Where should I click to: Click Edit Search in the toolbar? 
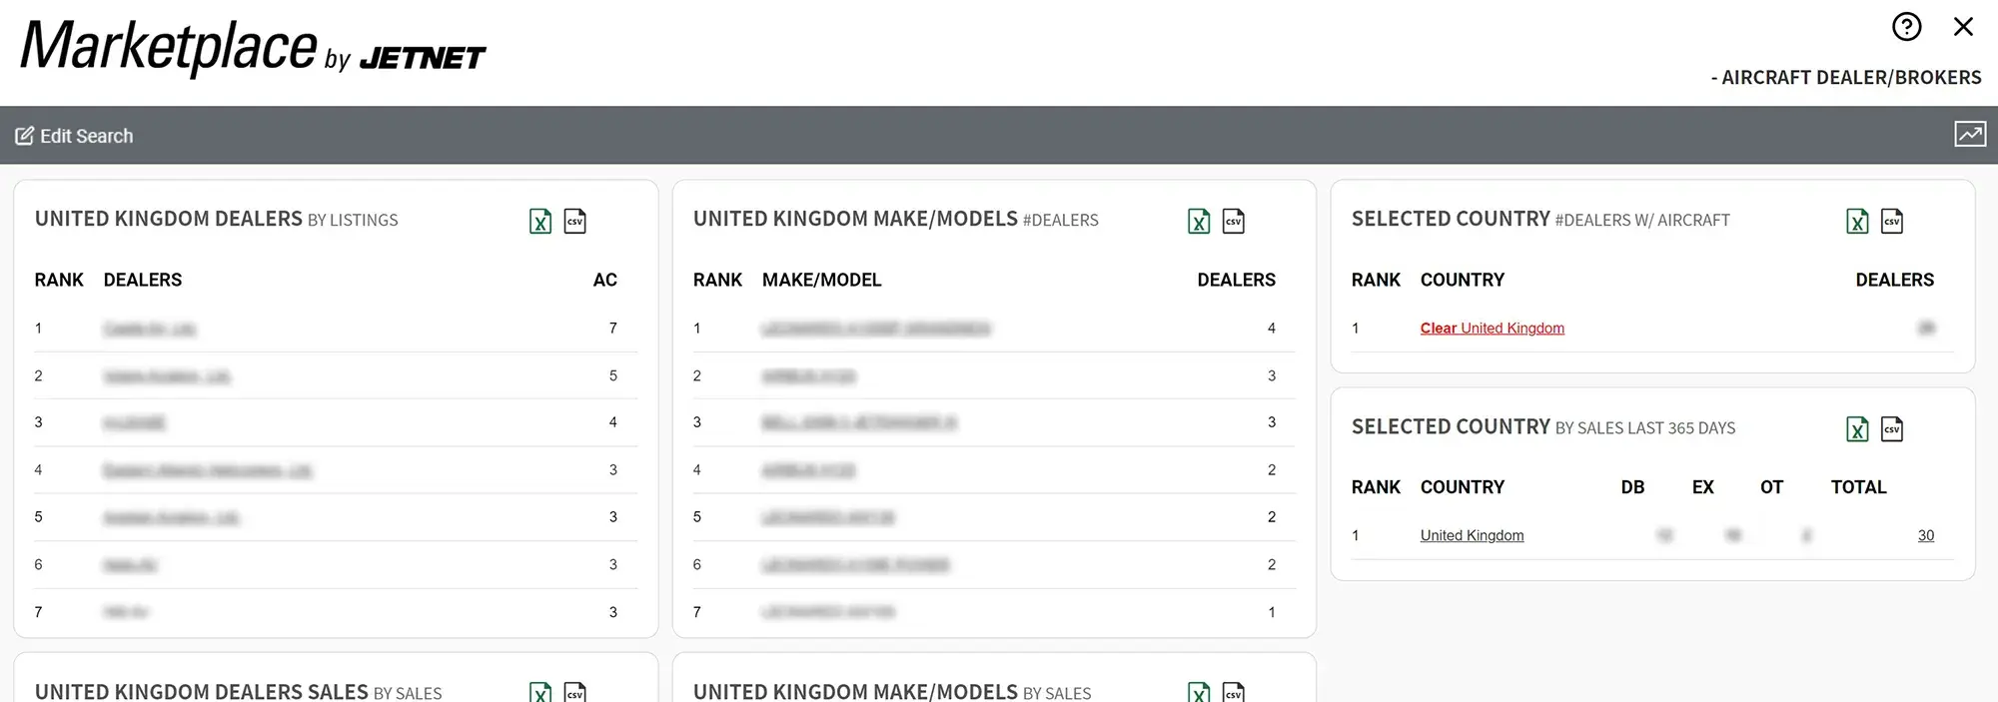pos(75,136)
